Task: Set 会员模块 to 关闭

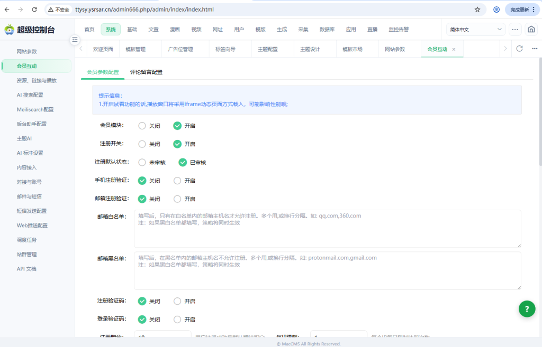Action: pos(142,126)
